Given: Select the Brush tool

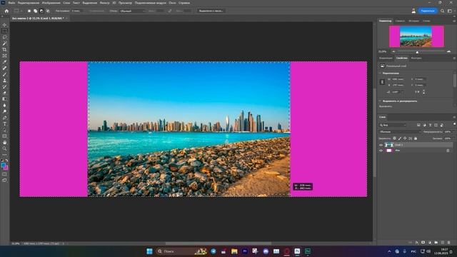Looking at the screenshot, I should click(x=4, y=74).
